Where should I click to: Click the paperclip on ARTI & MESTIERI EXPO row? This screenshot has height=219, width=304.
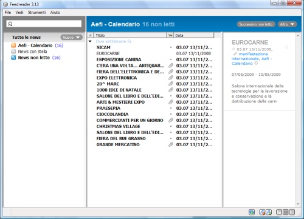tap(171, 102)
